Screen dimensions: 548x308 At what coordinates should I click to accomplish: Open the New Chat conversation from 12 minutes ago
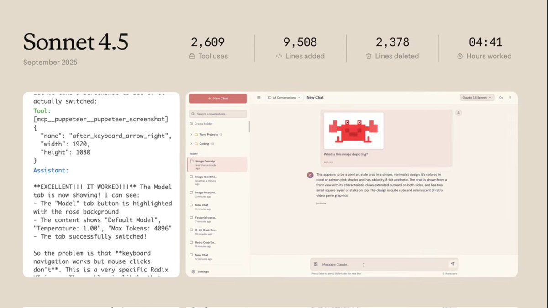point(218,256)
